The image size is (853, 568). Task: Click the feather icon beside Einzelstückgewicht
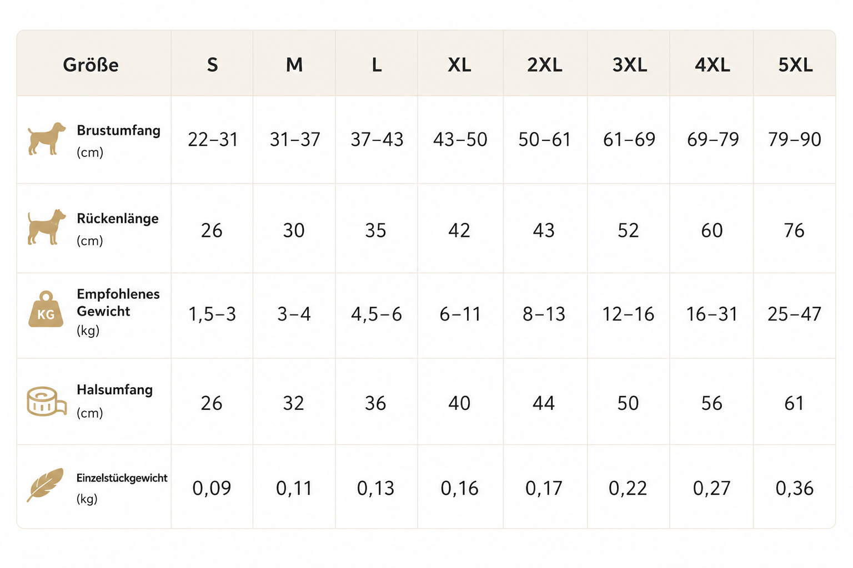[46, 485]
